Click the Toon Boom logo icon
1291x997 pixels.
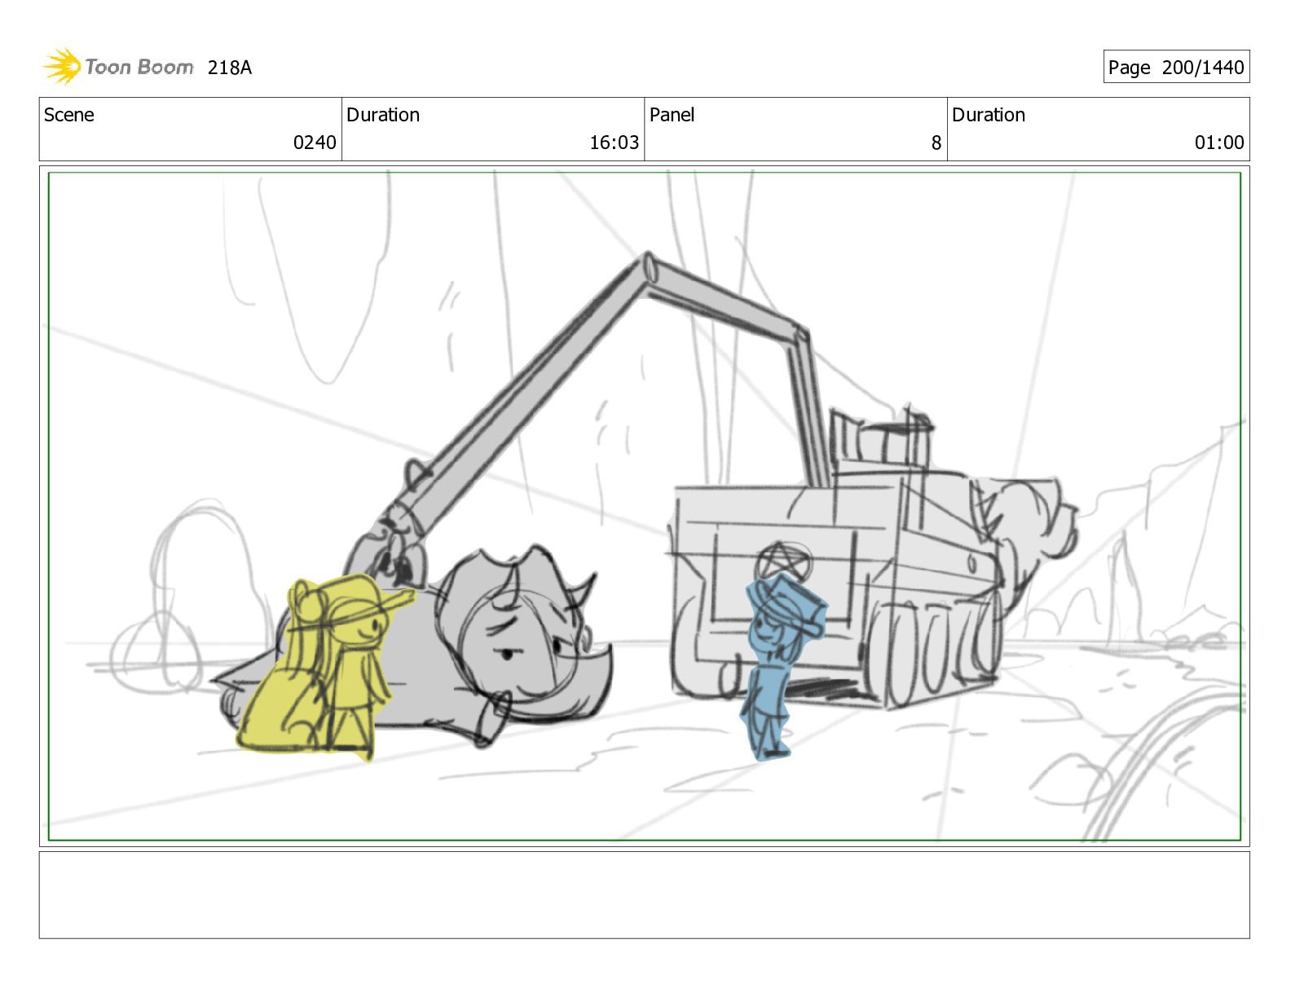point(62,66)
